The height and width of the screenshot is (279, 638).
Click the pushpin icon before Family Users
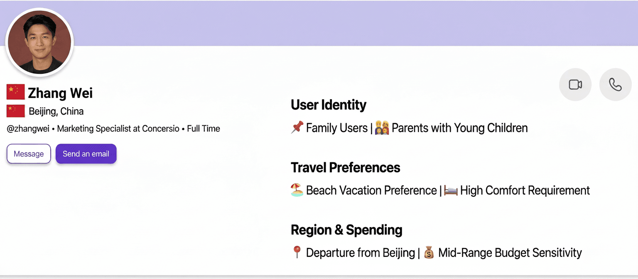tap(297, 127)
